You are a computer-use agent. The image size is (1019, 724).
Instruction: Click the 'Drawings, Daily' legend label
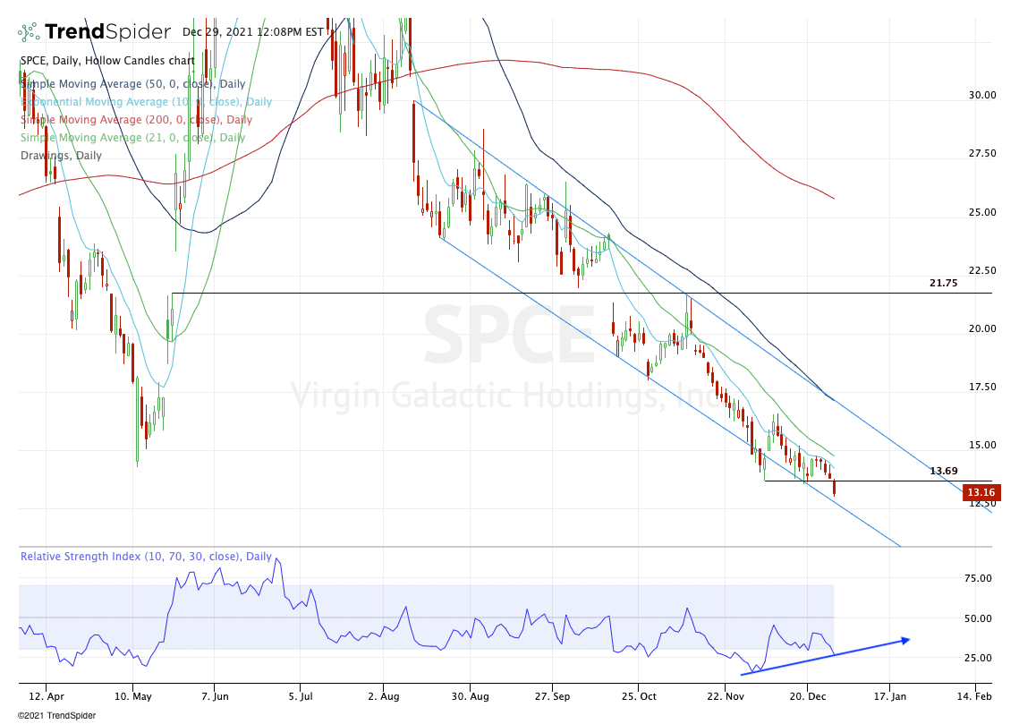click(x=61, y=156)
